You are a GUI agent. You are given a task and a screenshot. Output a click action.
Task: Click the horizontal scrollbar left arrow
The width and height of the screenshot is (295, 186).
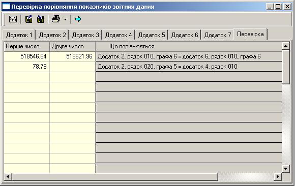tap(8, 176)
